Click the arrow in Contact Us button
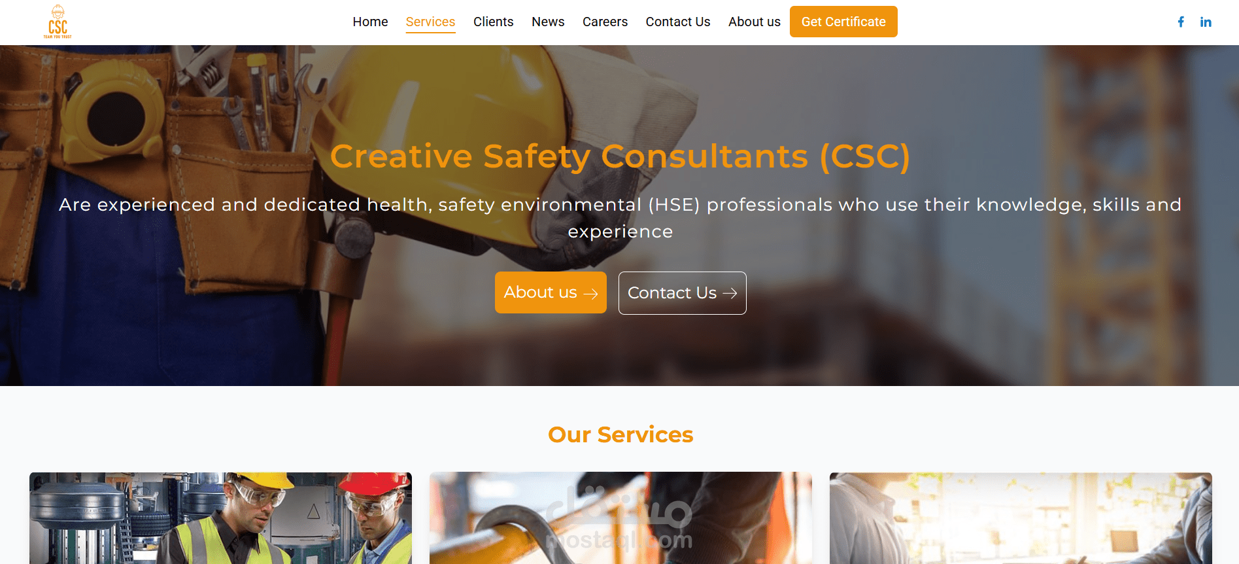1239x564 pixels. 730,294
